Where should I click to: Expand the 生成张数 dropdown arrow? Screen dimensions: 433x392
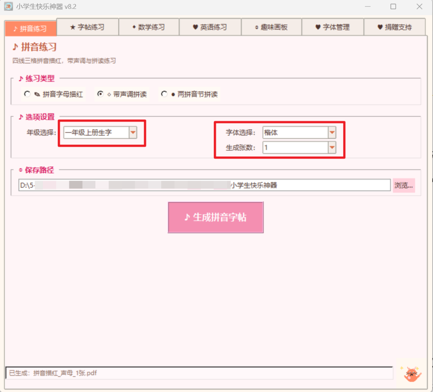click(332, 148)
